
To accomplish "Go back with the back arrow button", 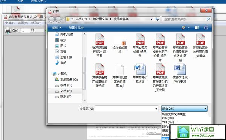I will pyautogui.click(x=52, y=19).
